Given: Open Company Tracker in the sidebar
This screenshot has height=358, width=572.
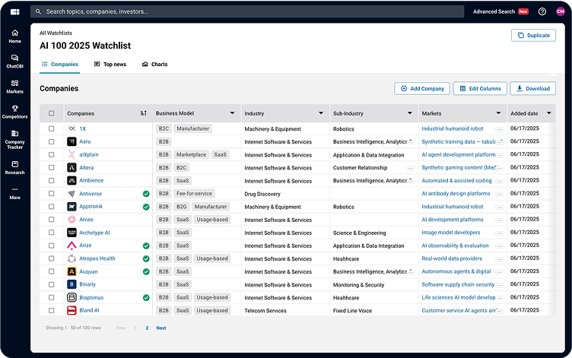Looking at the screenshot, I should pos(14,137).
